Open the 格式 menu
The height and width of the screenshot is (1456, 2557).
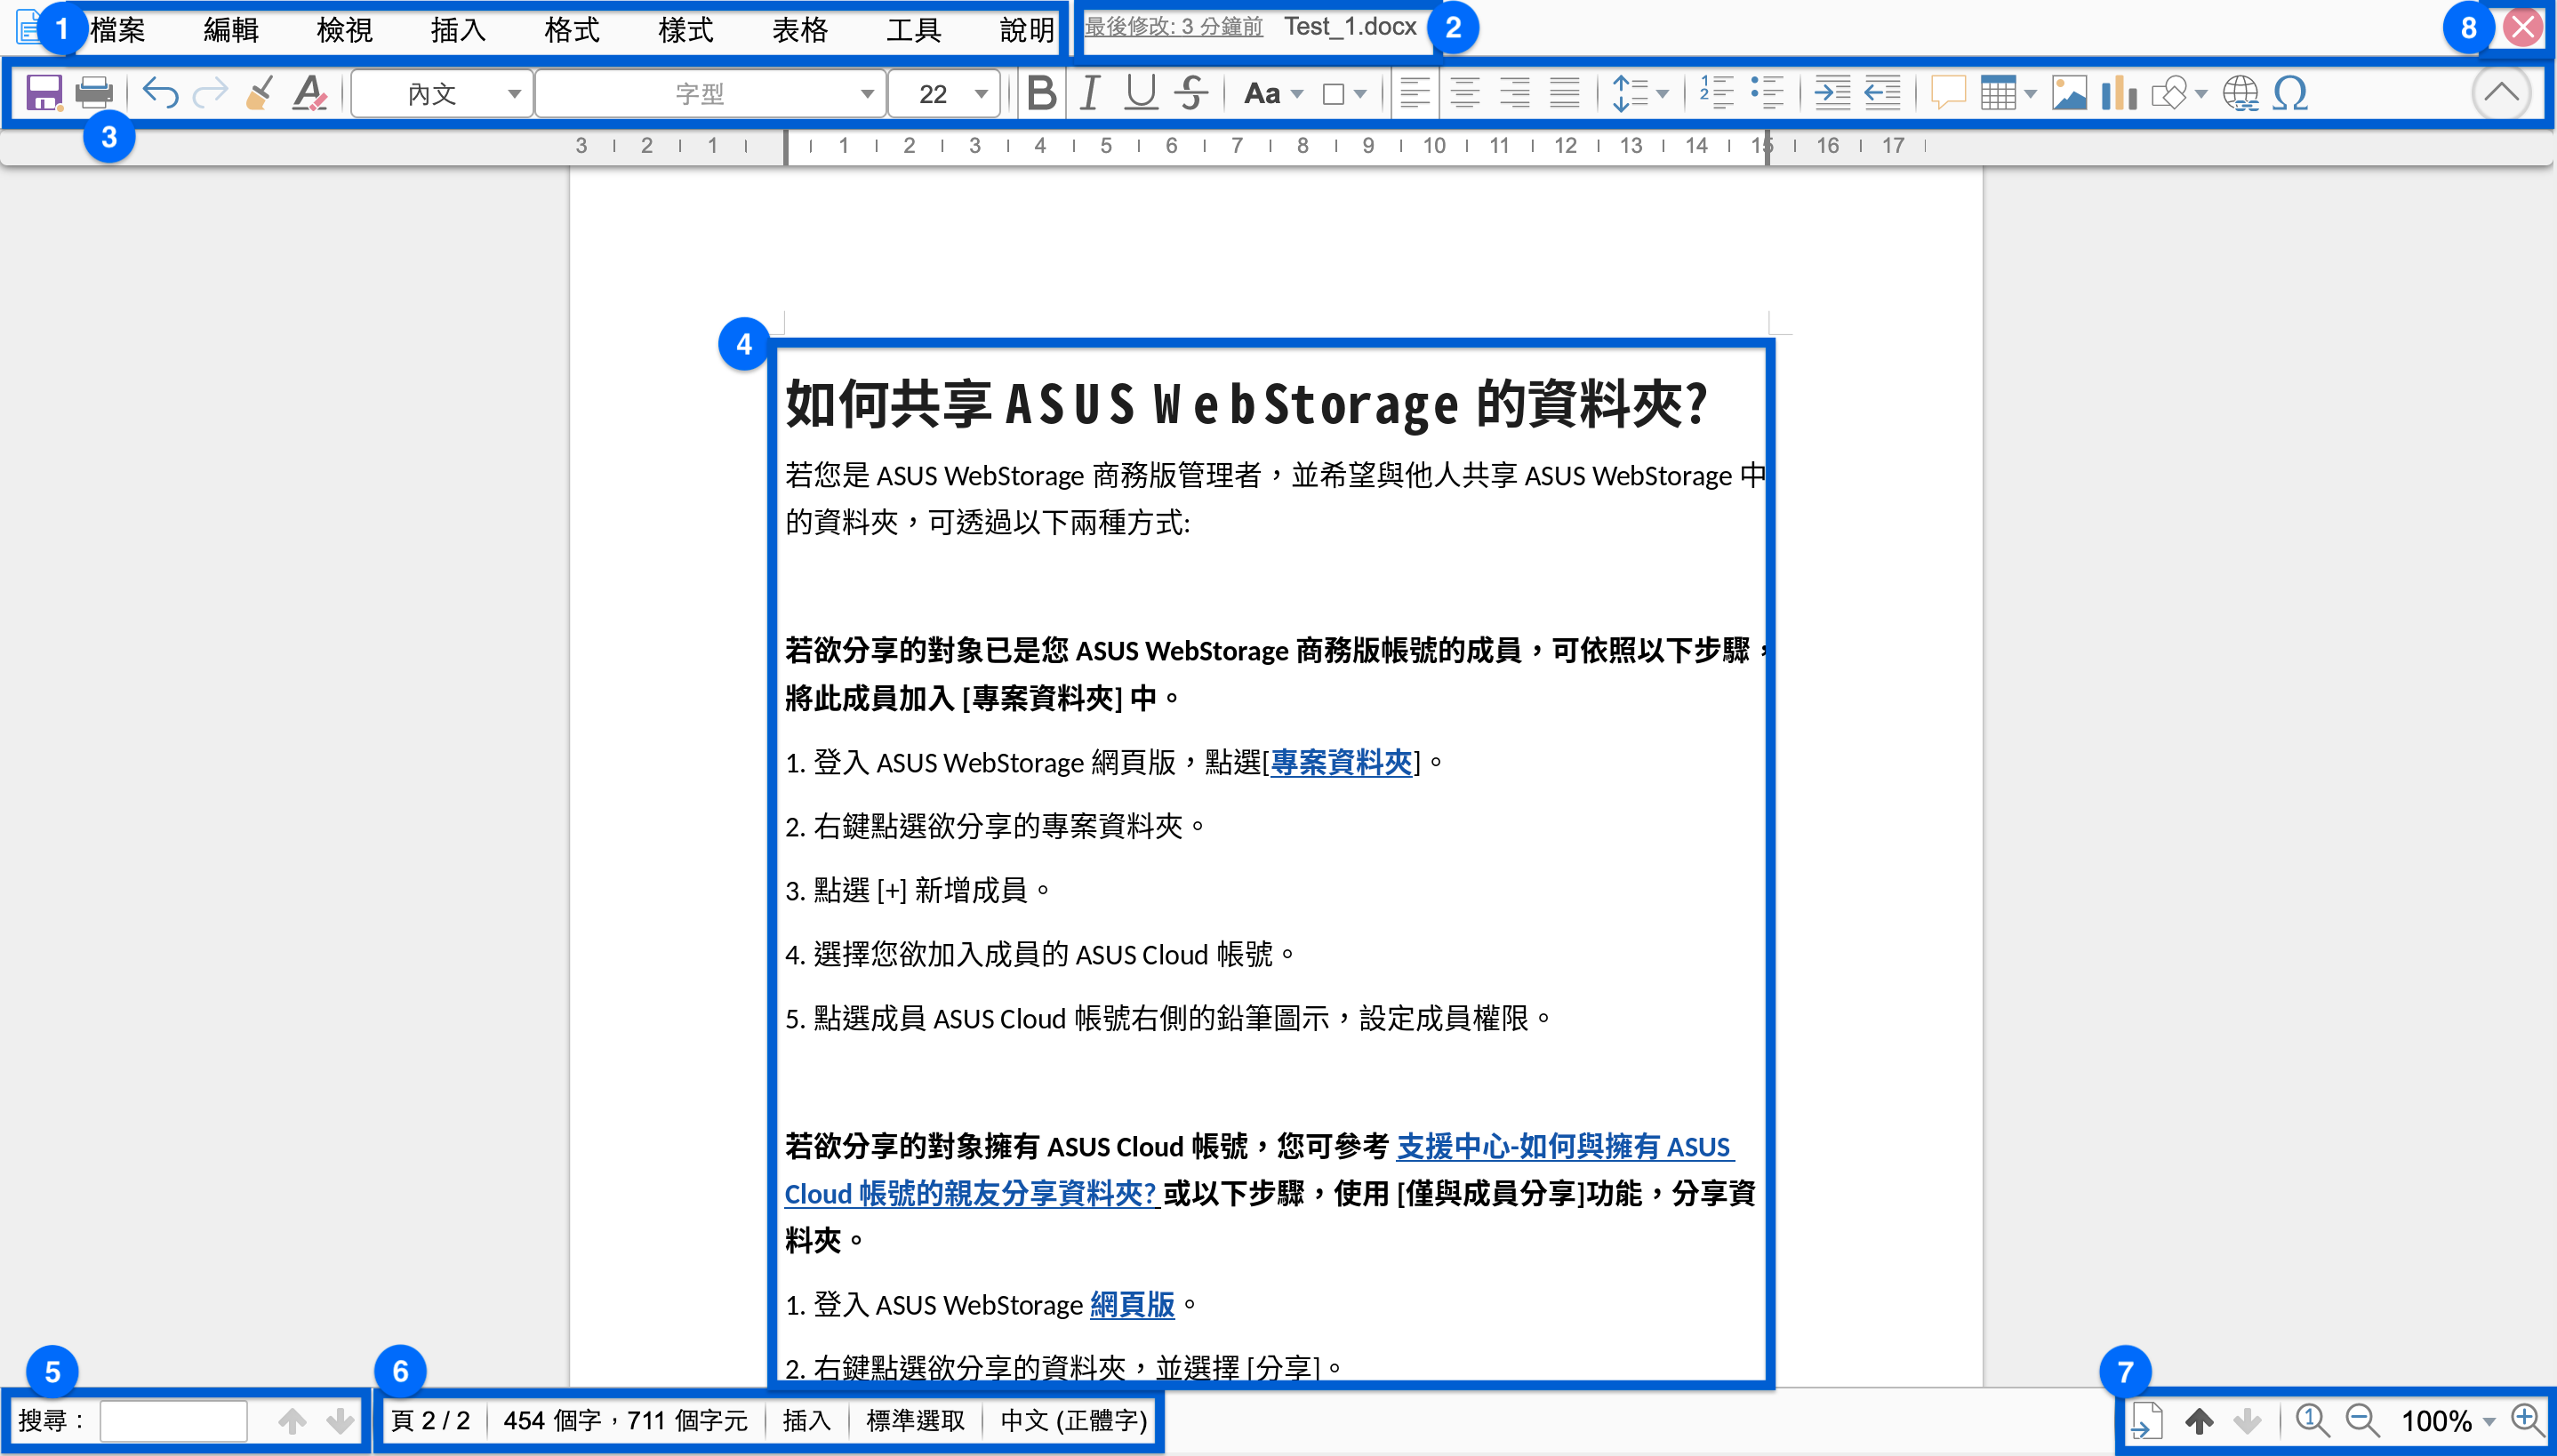[572, 30]
